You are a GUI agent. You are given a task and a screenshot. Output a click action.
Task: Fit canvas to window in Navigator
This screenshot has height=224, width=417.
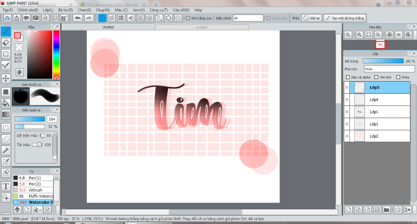pyautogui.click(x=369, y=35)
